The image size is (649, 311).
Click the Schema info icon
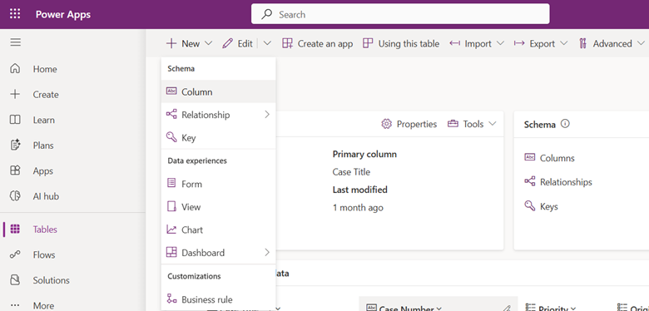tap(565, 124)
